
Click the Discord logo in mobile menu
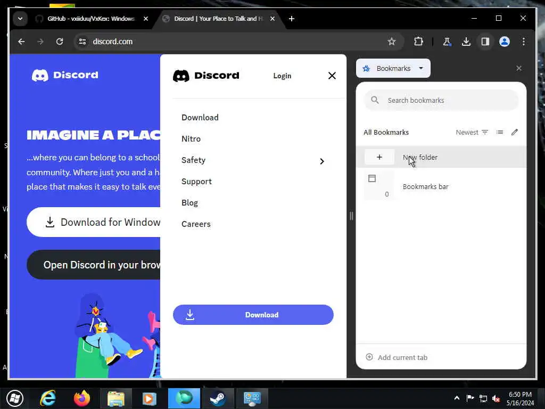coord(206,76)
